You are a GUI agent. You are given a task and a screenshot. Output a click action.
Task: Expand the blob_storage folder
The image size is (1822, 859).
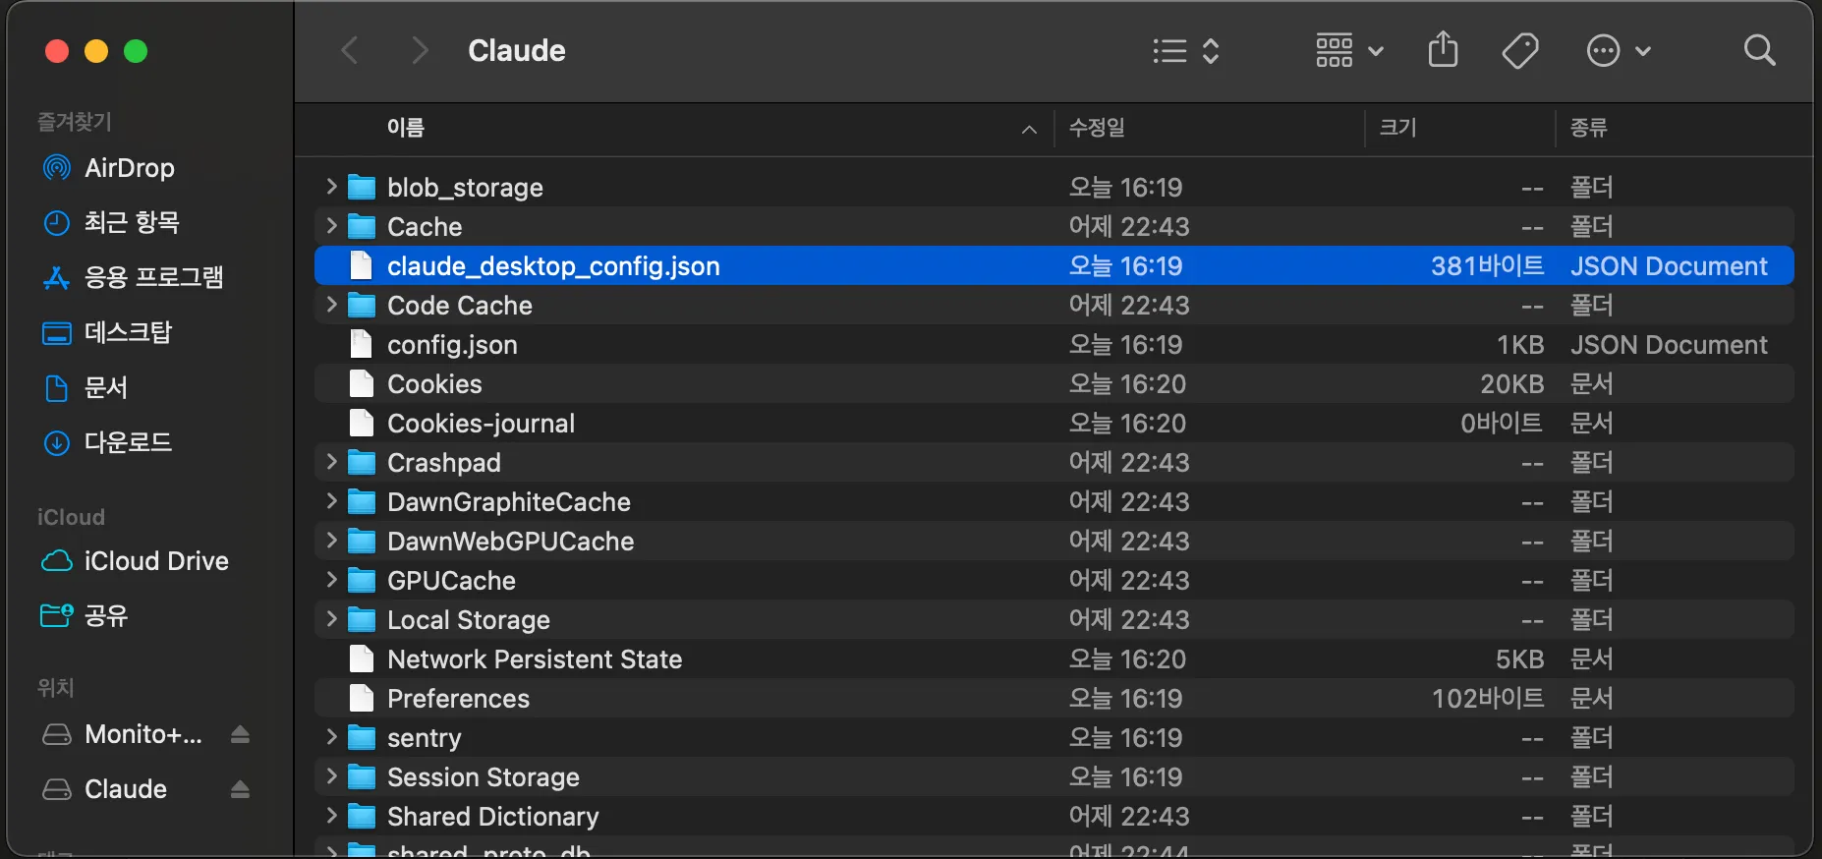tap(331, 187)
